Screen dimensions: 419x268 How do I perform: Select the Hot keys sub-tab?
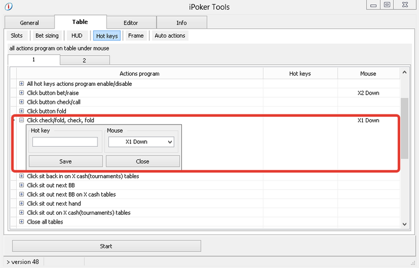point(107,36)
